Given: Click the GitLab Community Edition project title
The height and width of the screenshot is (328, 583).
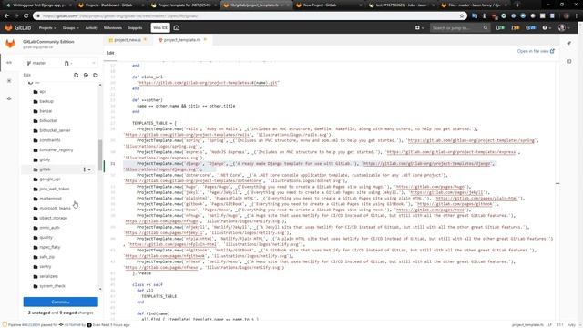Looking at the screenshot, I should [x=48, y=42].
